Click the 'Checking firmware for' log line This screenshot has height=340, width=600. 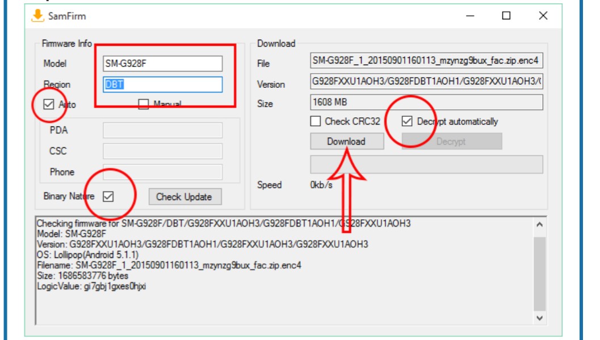[224, 223]
